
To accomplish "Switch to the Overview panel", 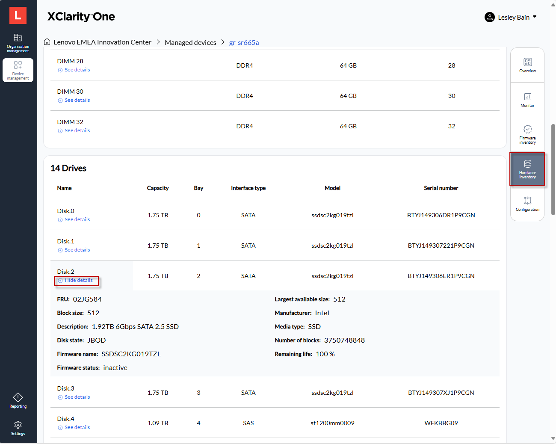I will 527,64.
